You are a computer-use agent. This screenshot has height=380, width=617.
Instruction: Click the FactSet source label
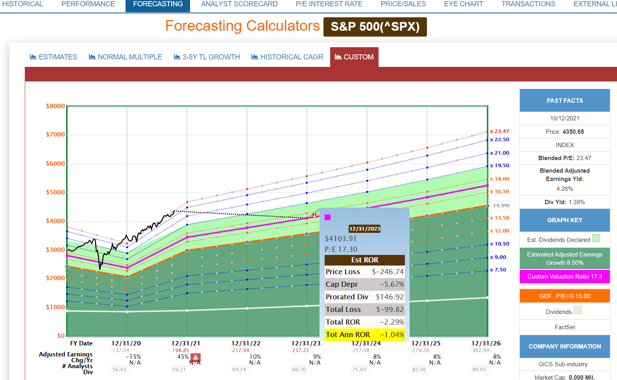pos(565,327)
